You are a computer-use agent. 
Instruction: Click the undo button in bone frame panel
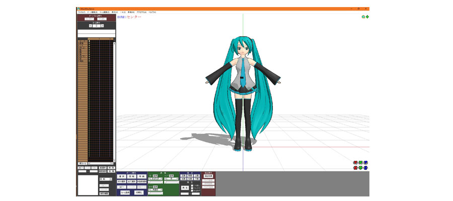click(x=89, y=19)
